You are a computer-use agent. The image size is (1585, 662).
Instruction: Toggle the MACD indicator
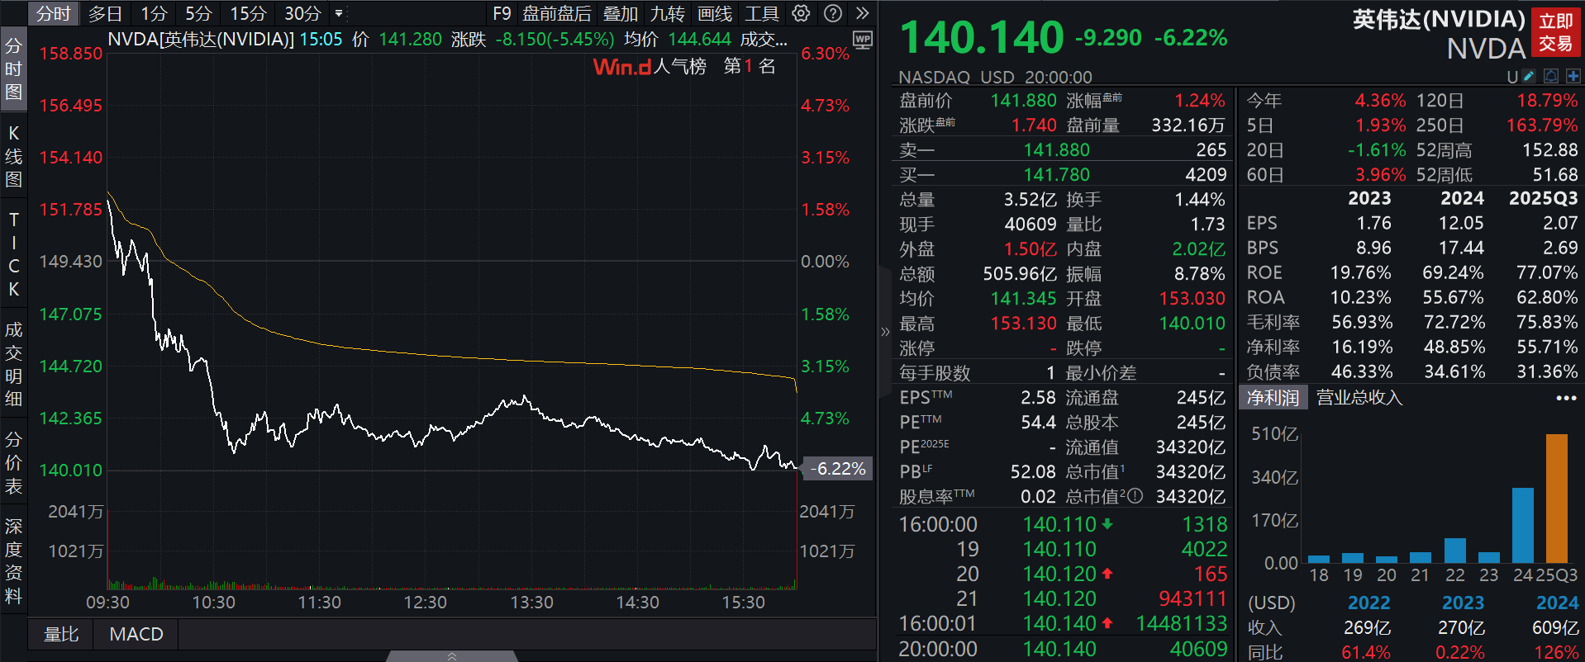click(136, 634)
